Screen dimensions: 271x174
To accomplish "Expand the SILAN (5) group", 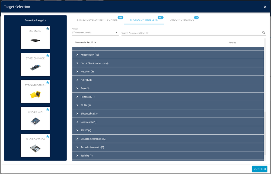I will 77,105.
